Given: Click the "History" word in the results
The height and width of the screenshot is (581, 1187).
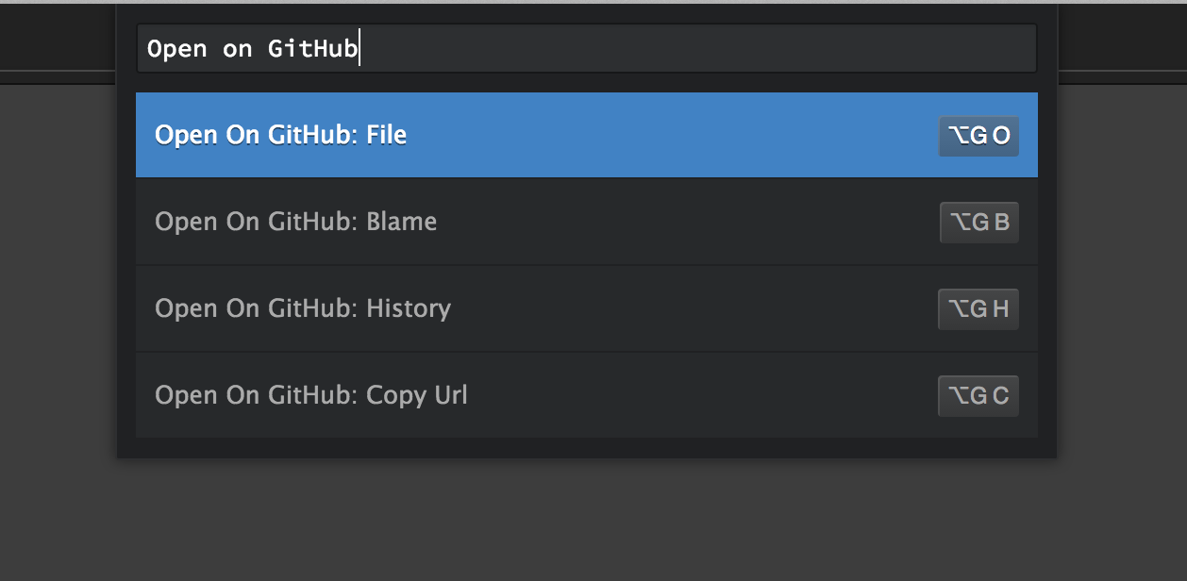Looking at the screenshot, I should point(408,308).
